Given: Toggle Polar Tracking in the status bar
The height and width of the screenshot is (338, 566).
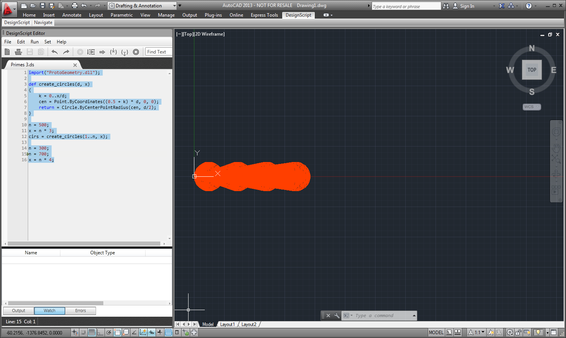Looking at the screenshot, I should [109, 332].
